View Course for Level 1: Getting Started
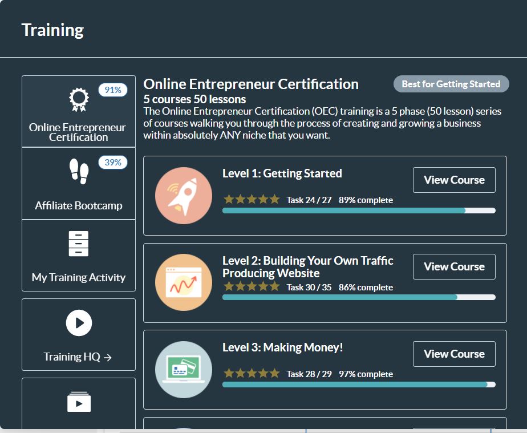 [454, 180]
